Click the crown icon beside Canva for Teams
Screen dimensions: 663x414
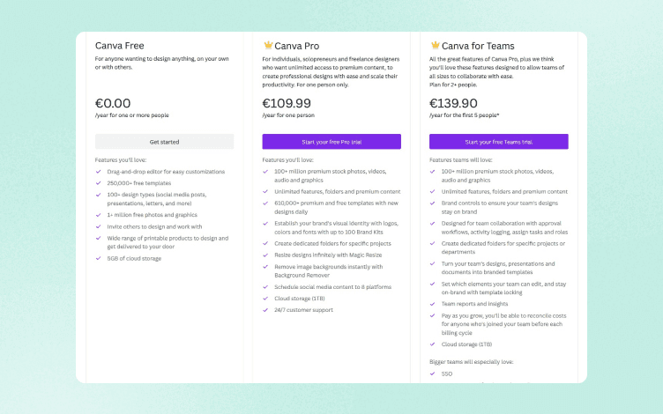coord(436,45)
